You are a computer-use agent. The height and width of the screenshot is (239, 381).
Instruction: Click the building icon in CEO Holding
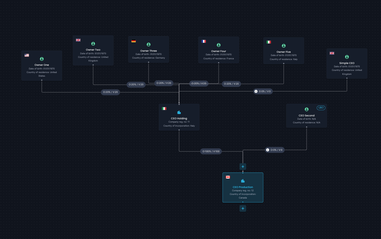point(179,112)
